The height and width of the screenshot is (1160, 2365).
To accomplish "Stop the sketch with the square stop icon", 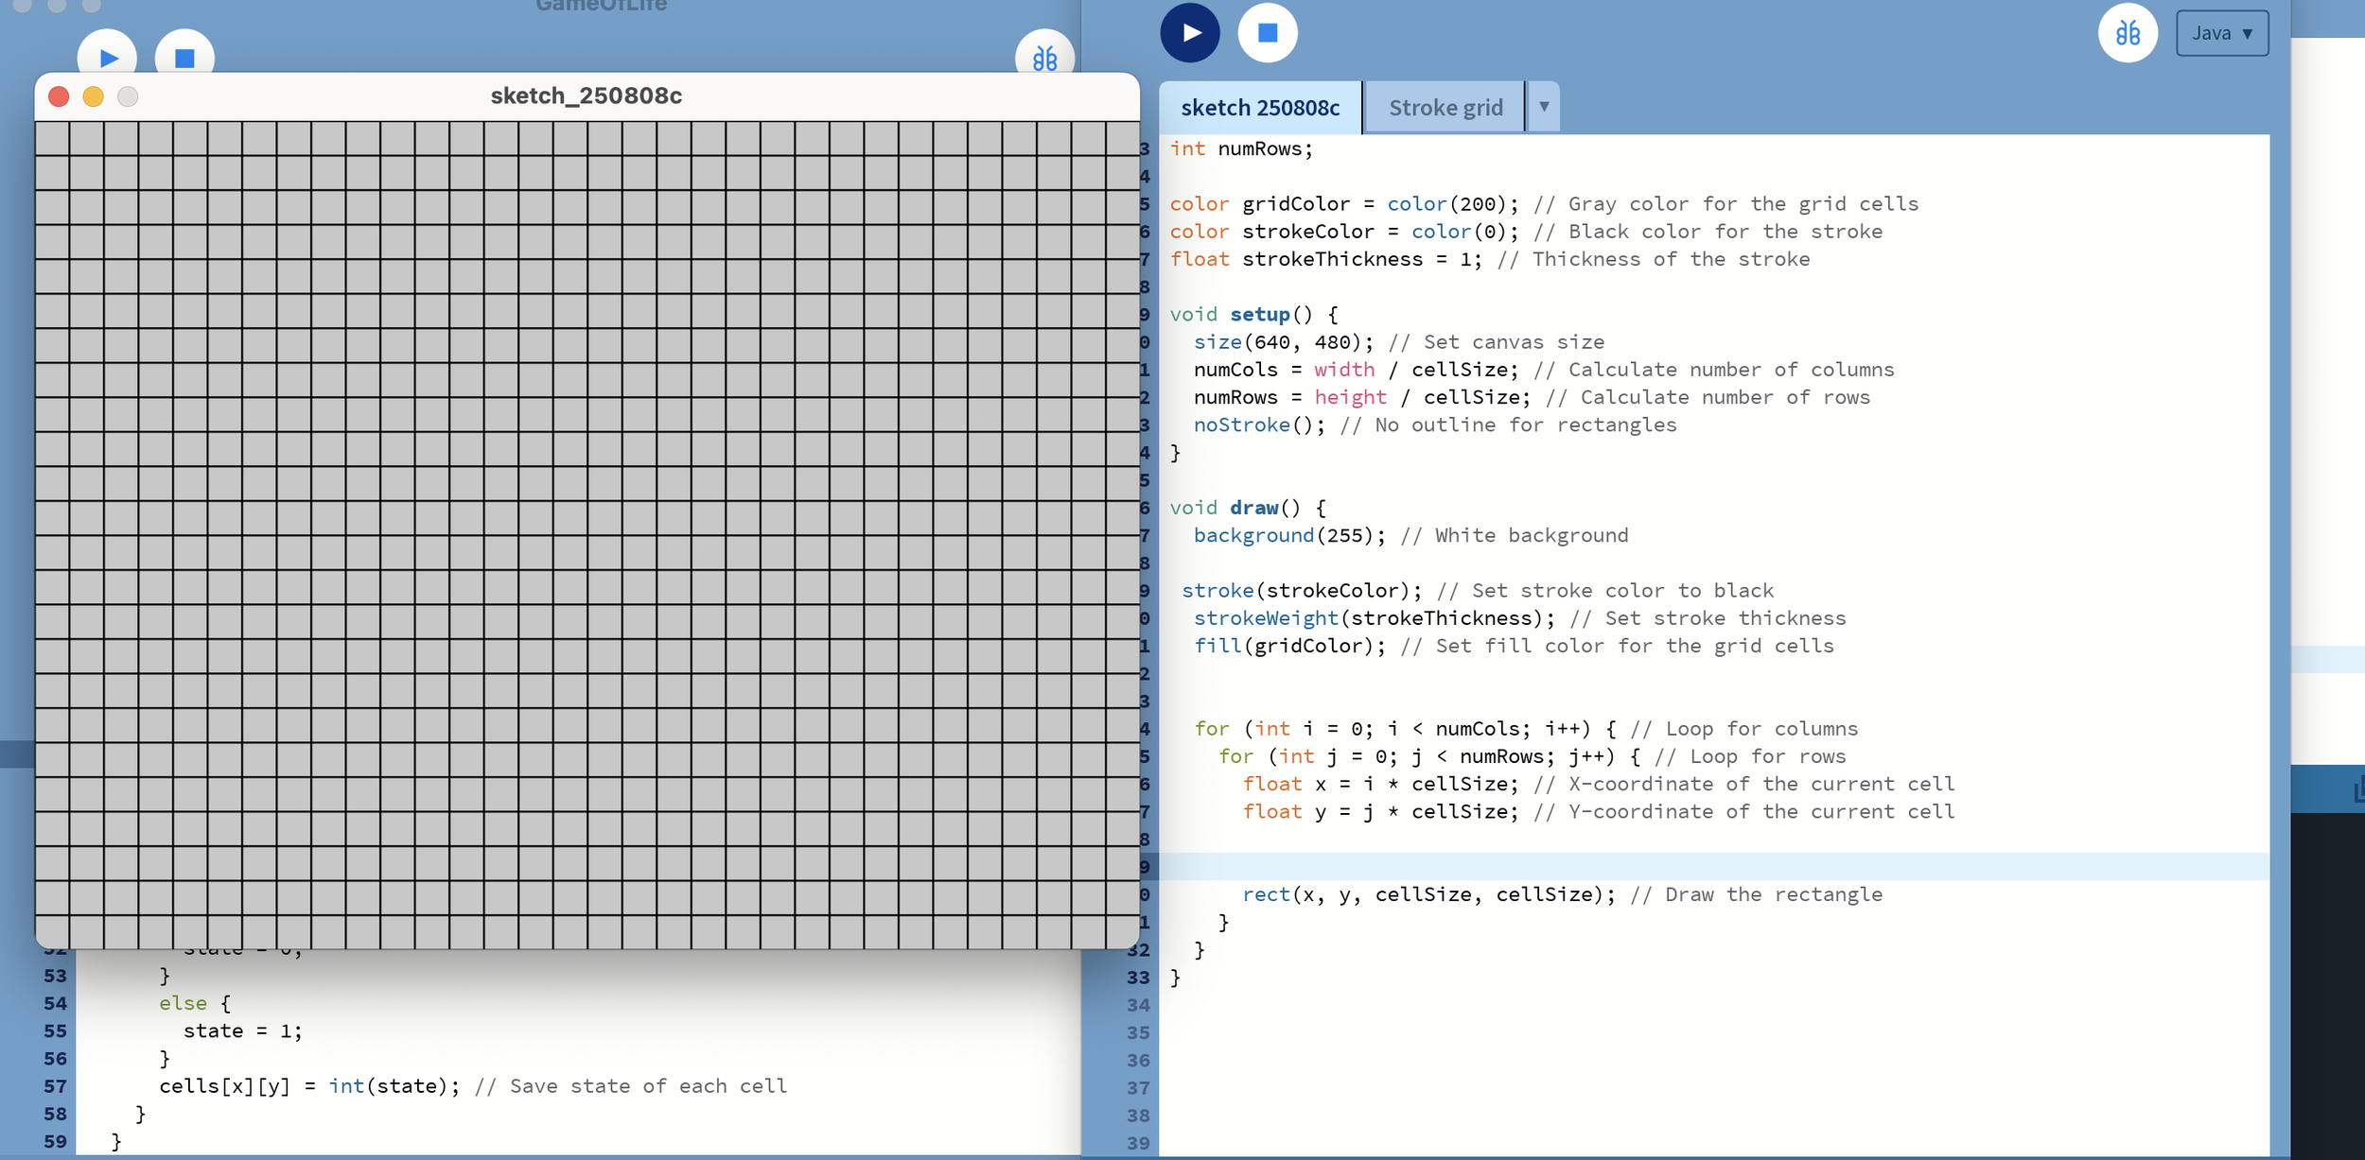I will coord(1266,31).
